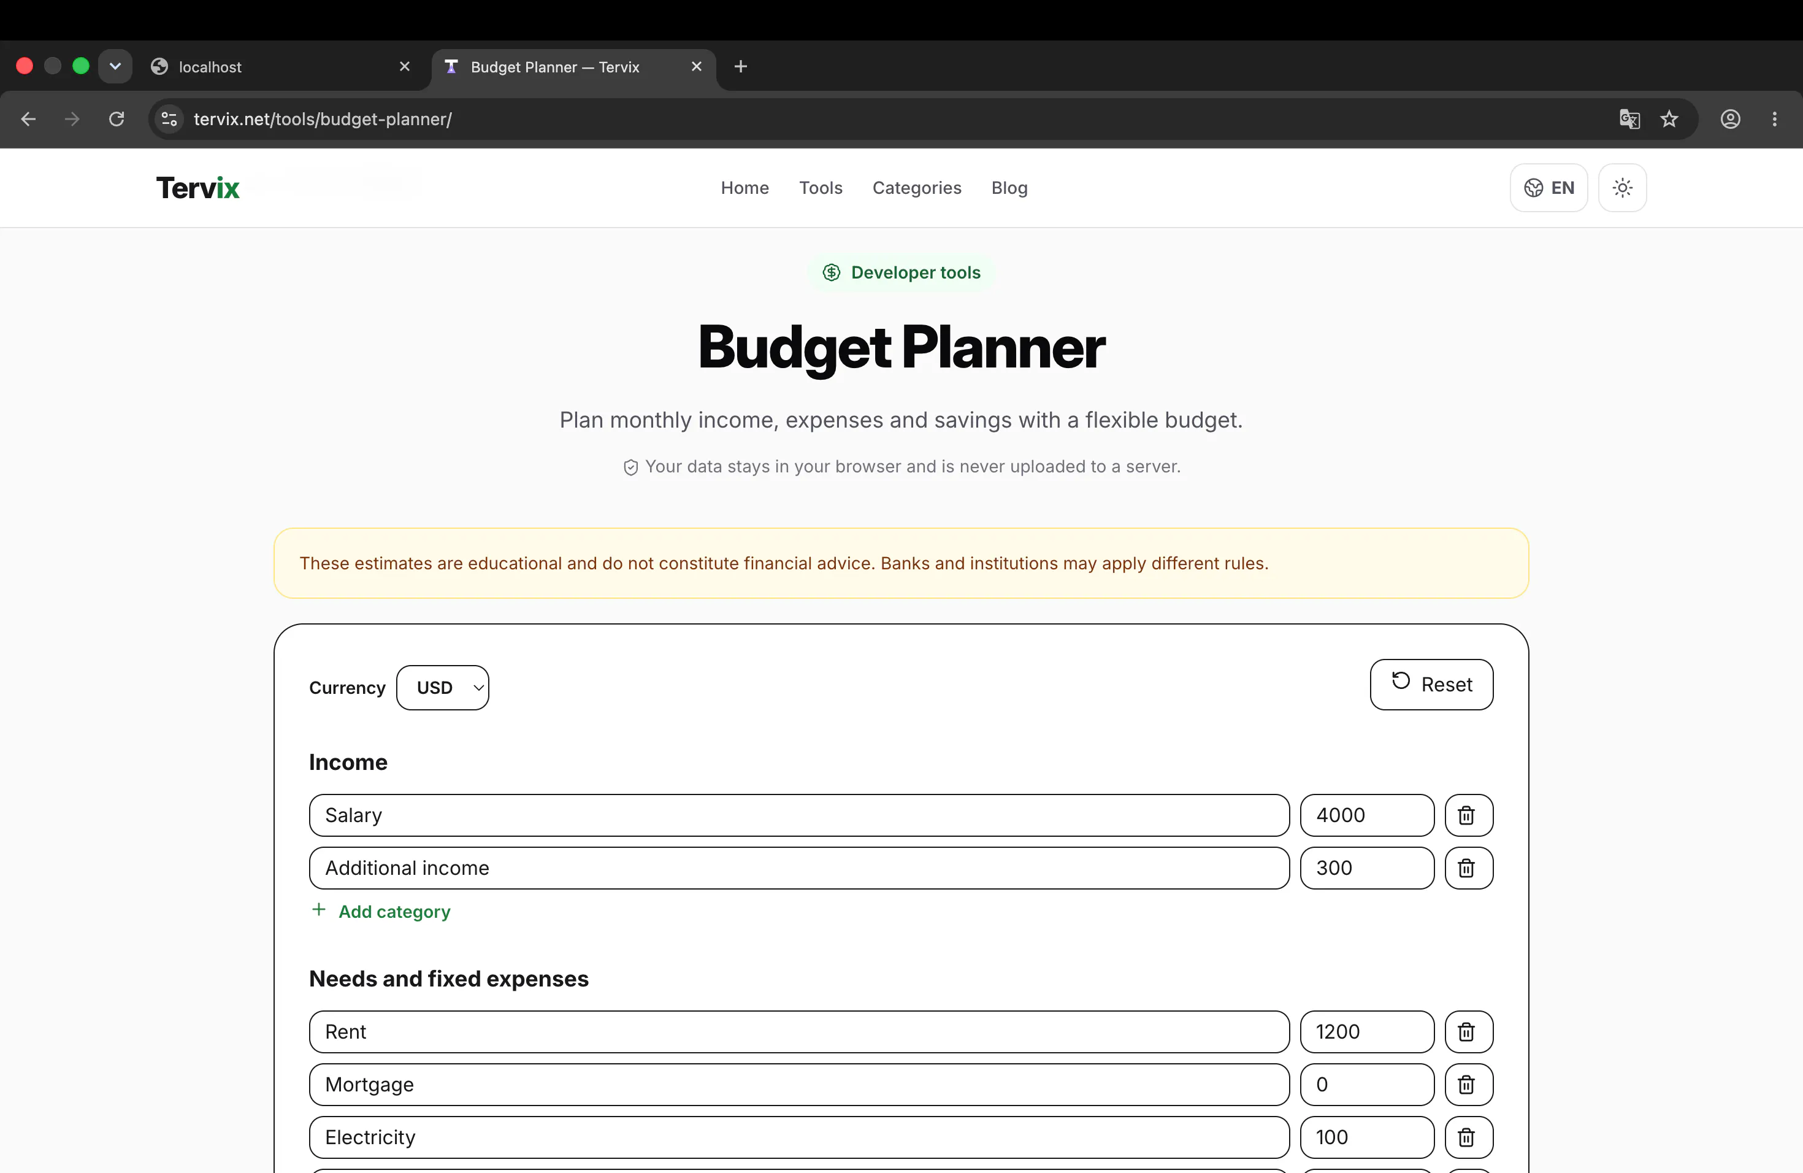The image size is (1803, 1173).
Task: Remove the Rent expense row
Action: (x=1468, y=1031)
